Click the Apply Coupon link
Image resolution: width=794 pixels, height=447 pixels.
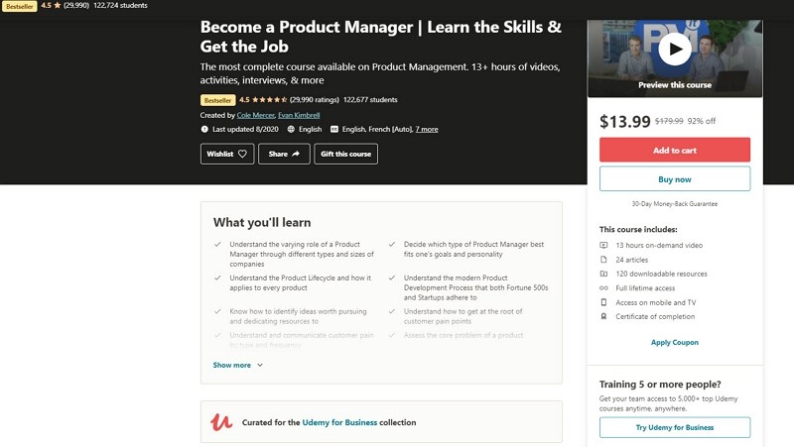coord(675,342)
